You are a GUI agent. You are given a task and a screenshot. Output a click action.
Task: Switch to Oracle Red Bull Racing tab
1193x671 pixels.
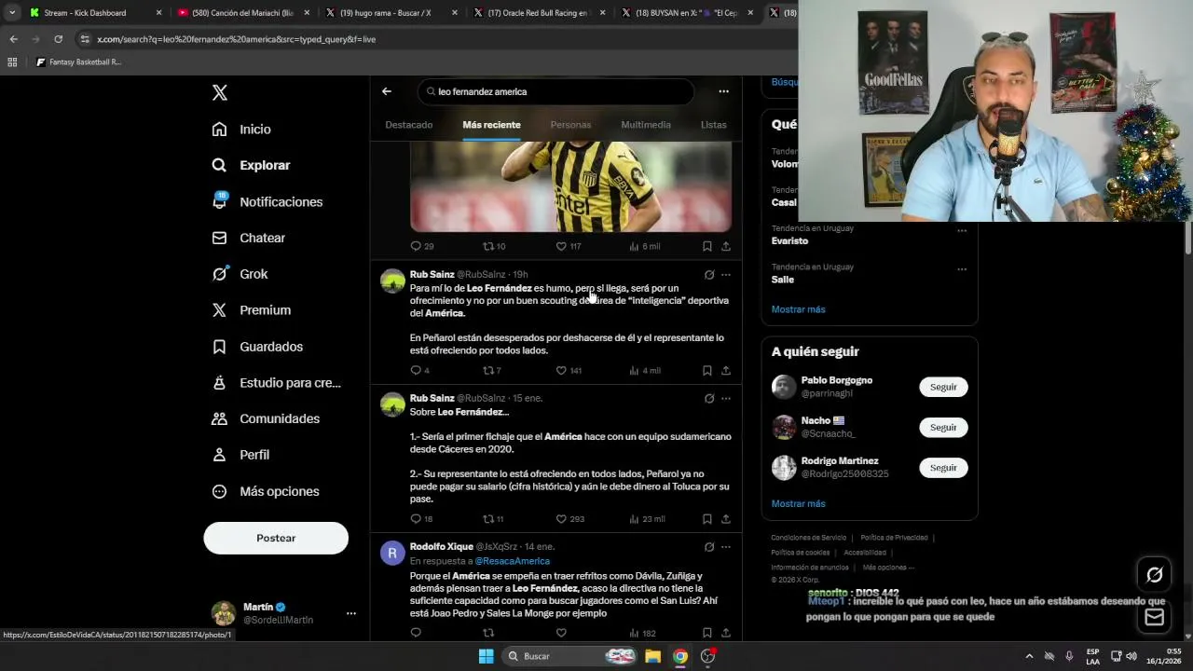(x=539, y=13)
